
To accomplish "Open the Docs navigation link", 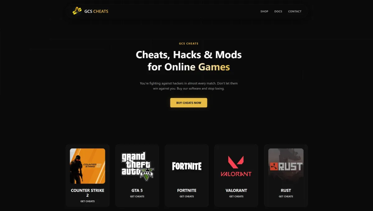I will 278,12.
